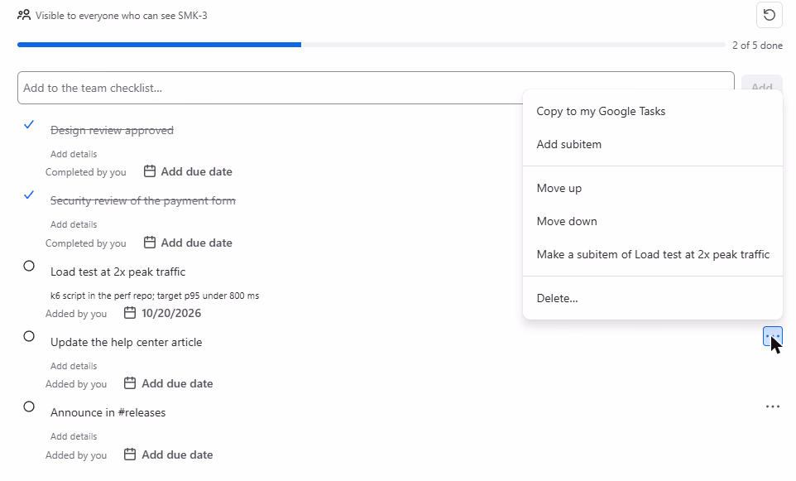Mark Load test at 2x peak traffic done
Viewport: 796px width, 481px height.
coord(29,266)
